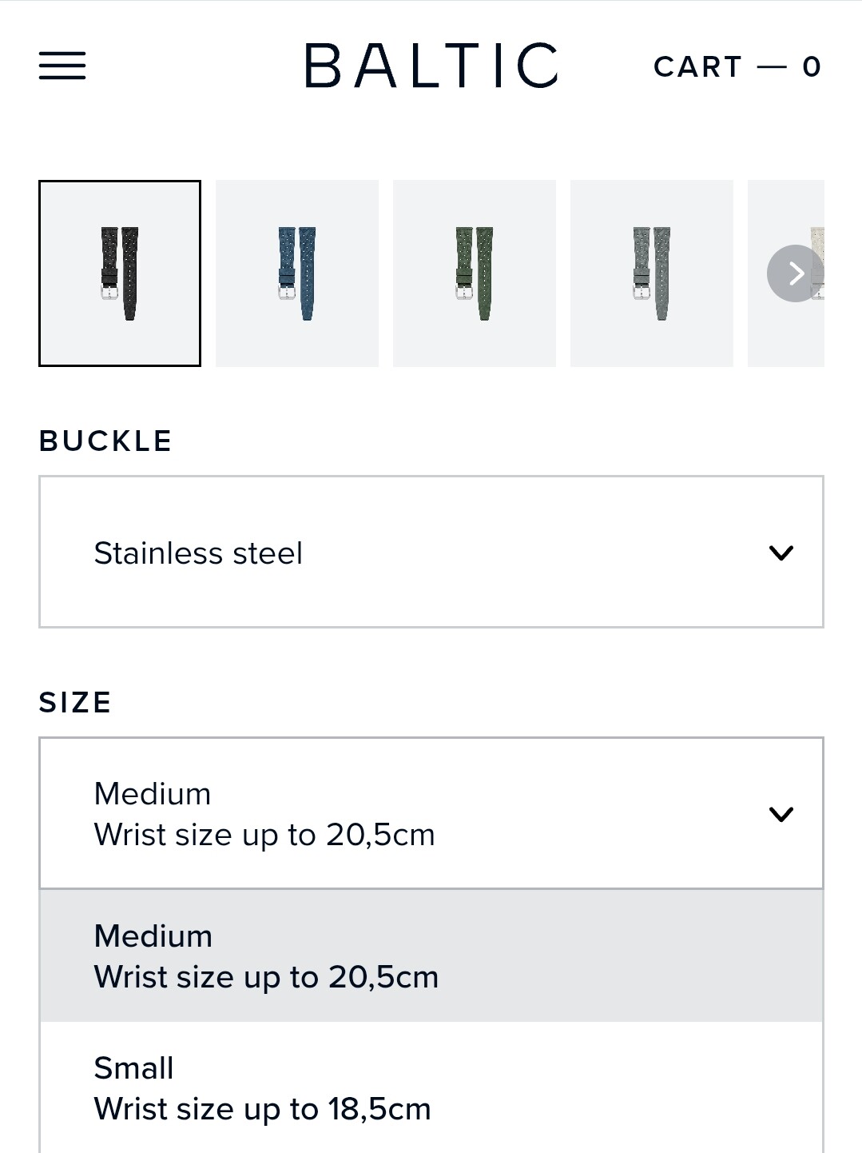Click the "Stainless steel" selected value text
The image size is (862, 1153).
(198, 553)
